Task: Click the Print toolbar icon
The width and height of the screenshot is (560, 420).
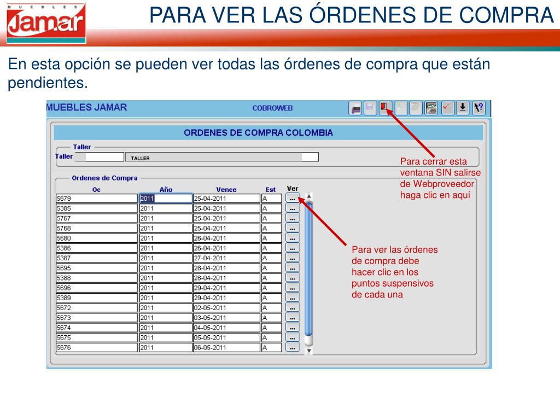Action: coord(355,108)
